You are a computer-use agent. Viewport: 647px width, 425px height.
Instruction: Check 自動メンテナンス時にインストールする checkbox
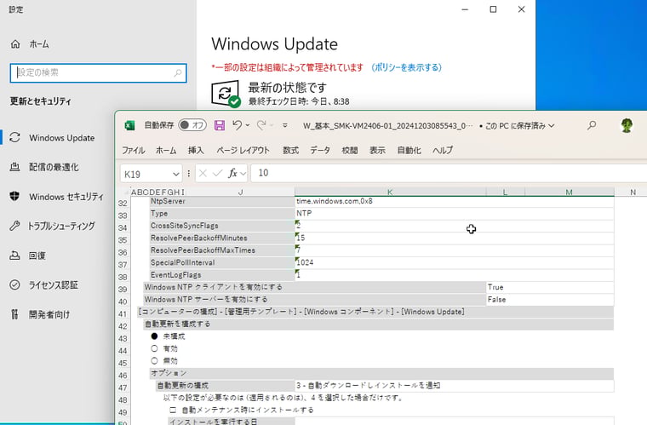tap(173, 410)
